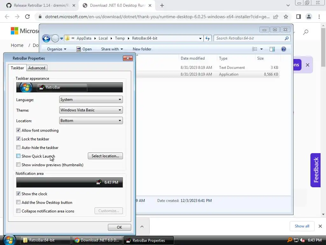Uncheck Lock the taskbar

click(18, 139)
